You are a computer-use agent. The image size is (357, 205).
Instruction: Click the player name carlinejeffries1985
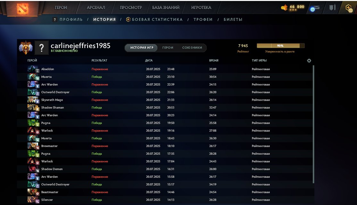80,45
